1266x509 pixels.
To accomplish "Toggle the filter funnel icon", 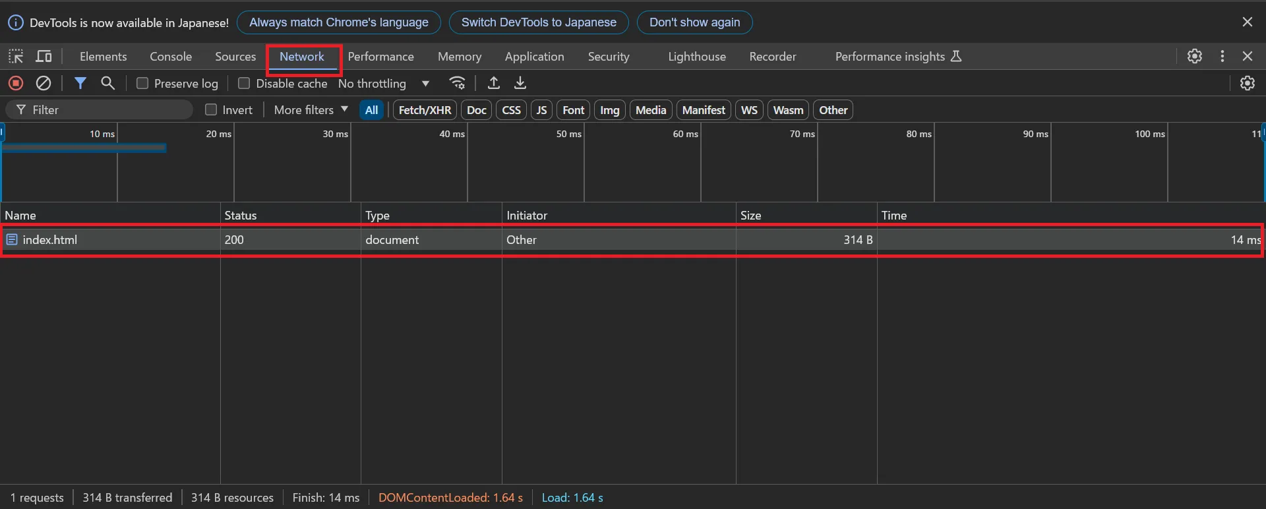I will click(x=80, y=83).
